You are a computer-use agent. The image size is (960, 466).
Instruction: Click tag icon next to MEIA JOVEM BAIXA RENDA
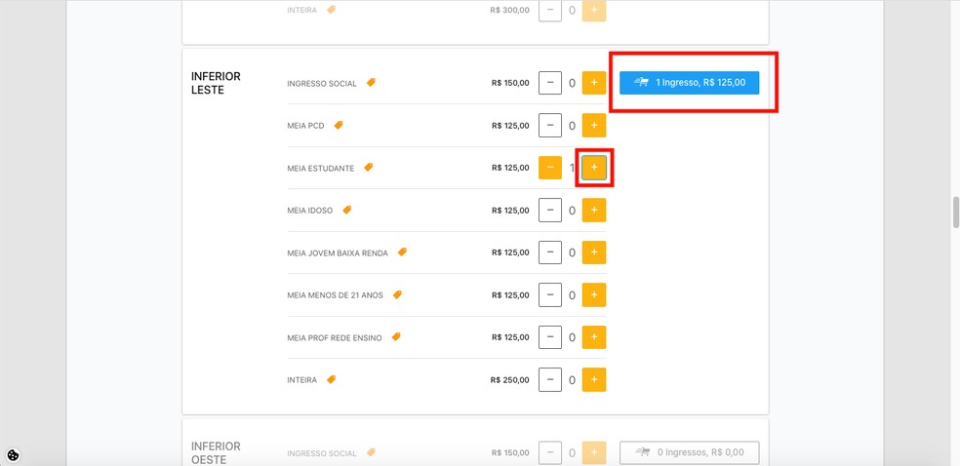[402, 252]
